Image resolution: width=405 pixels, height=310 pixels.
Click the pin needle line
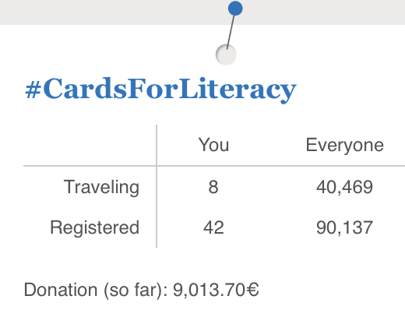(x=231, y=32)
